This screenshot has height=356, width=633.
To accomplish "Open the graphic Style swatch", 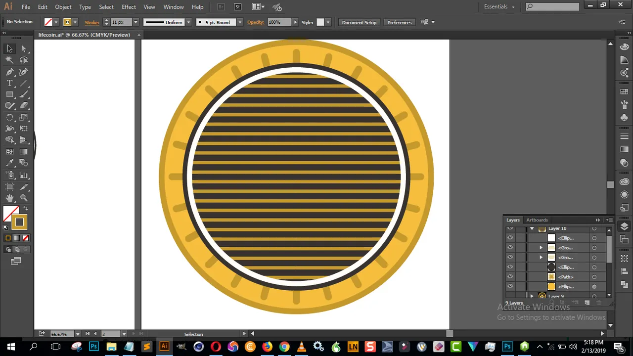I will point(320,22).
